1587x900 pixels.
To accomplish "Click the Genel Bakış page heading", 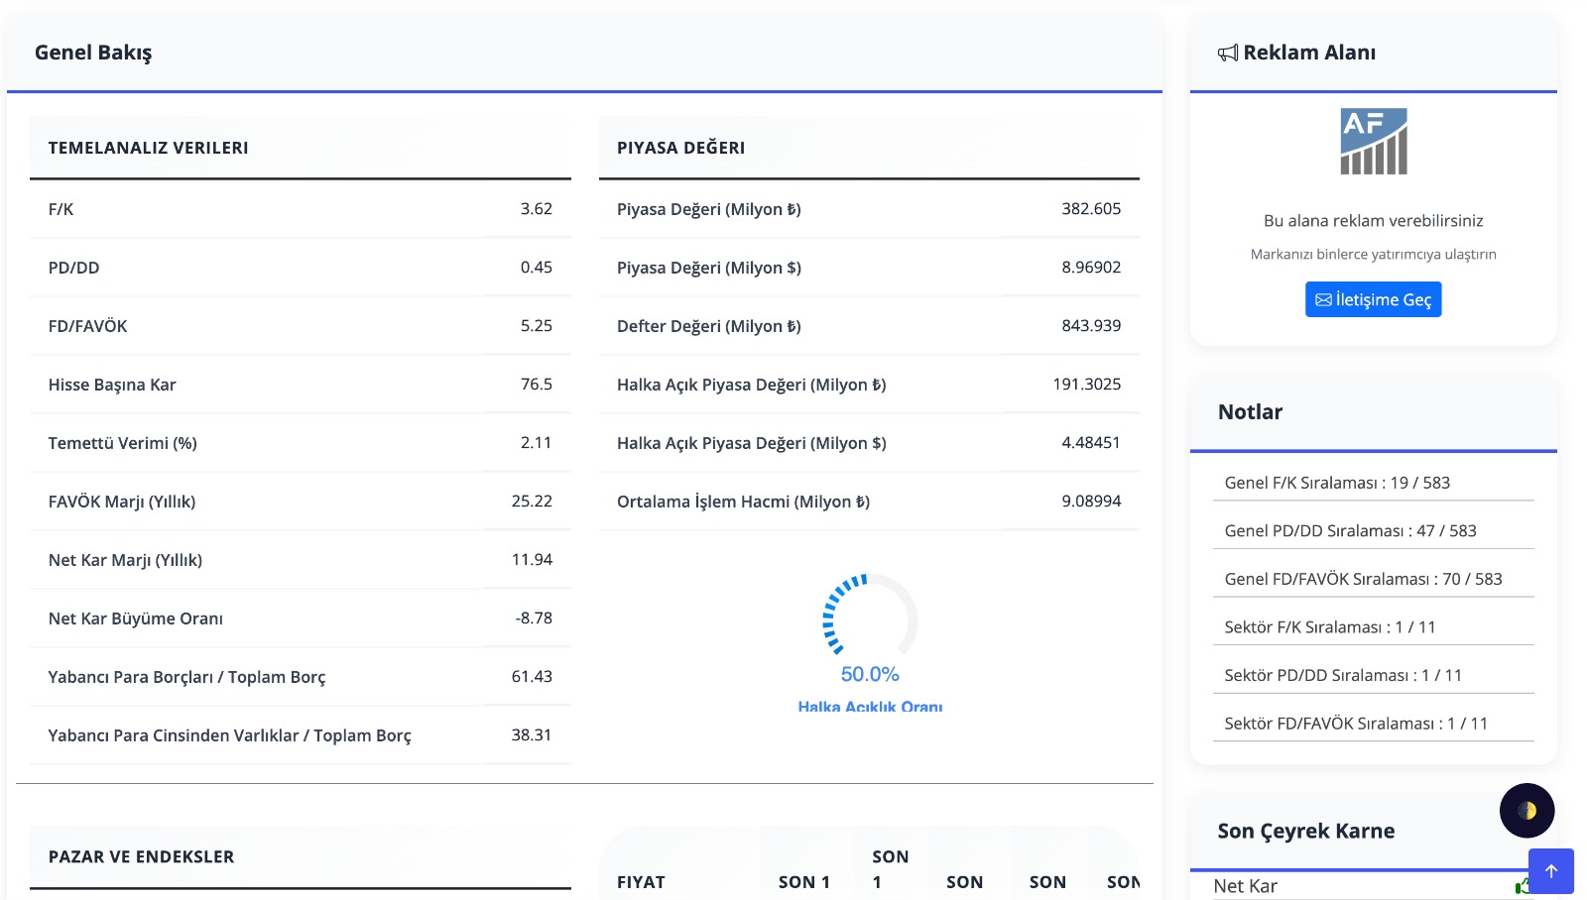I will point(95,53).
